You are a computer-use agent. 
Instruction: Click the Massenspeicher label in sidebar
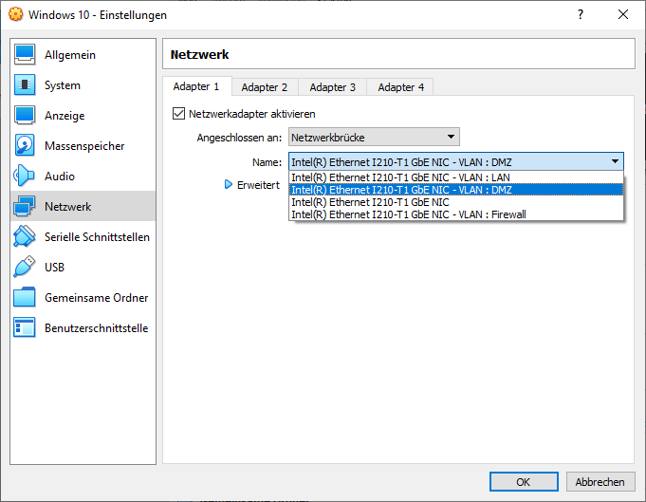click(x=84, y=146)
